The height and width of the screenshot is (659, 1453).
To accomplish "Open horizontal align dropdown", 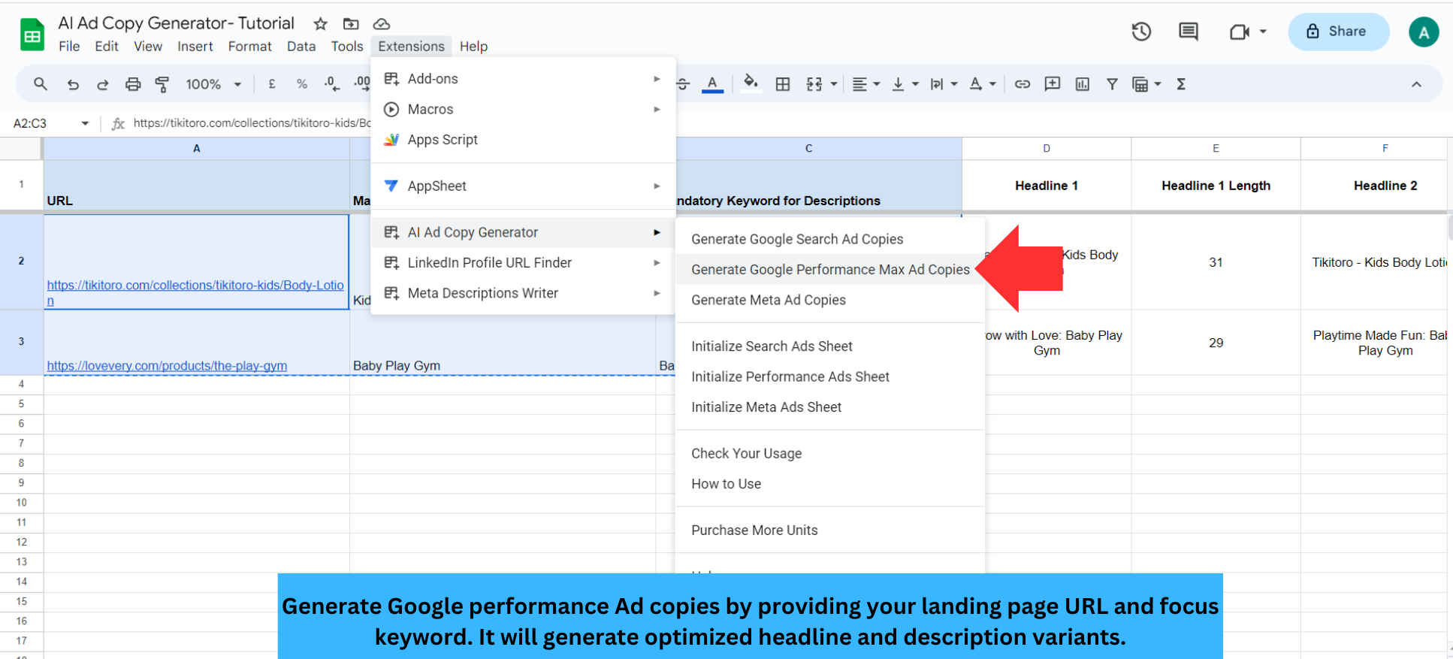I will pos(866,84).
